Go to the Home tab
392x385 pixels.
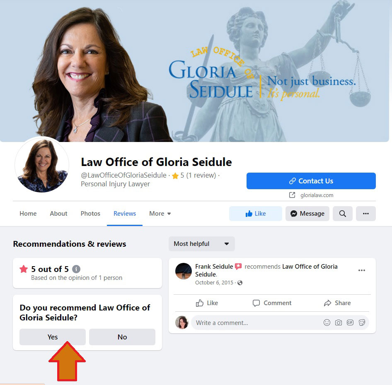click(x=28, y=214)
